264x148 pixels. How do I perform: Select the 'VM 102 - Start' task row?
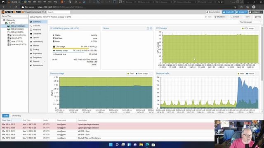(x=108, y=131)
